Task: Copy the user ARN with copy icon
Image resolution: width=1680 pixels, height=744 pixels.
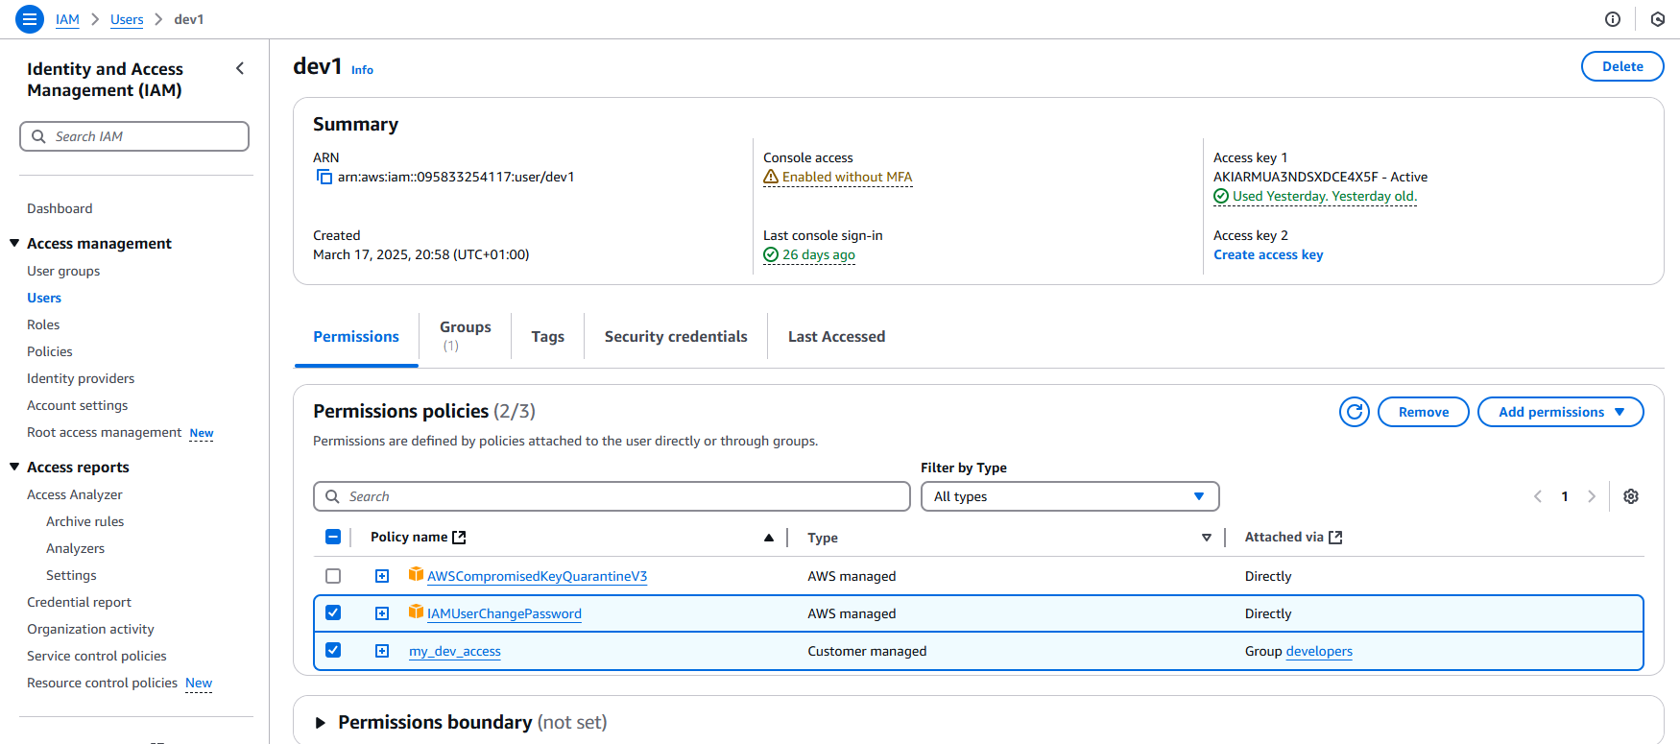Action: click(324, 177)
